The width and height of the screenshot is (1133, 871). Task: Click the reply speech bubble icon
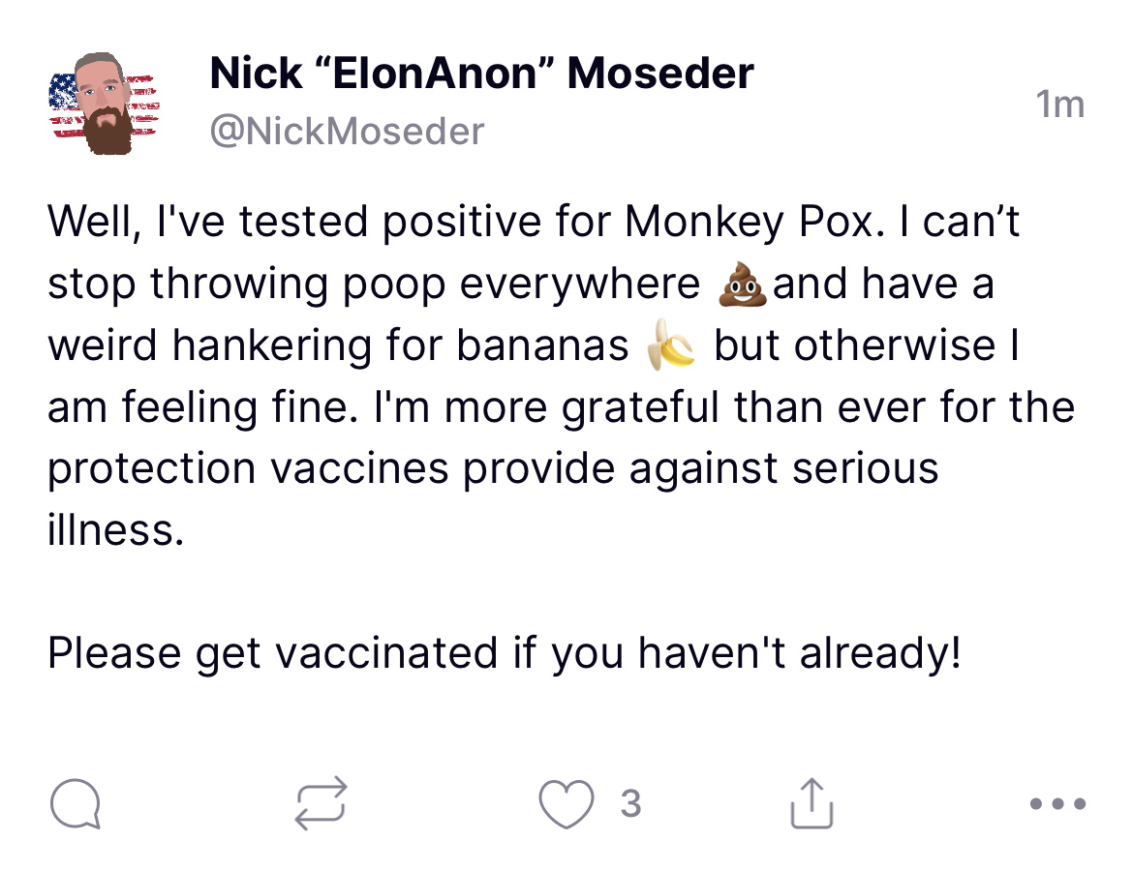[x=75, y=805]
